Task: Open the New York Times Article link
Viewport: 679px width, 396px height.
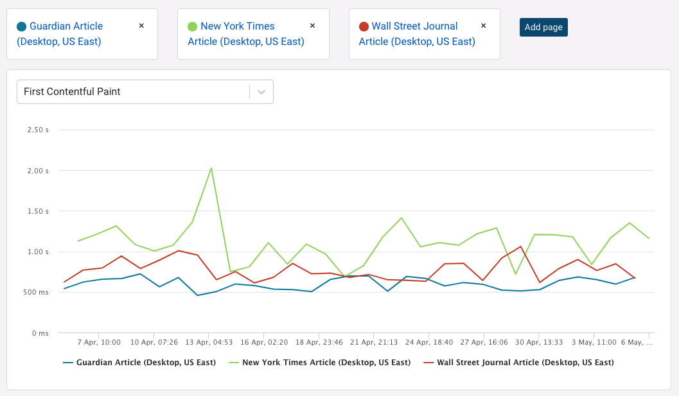Action: tap(246, 34)
